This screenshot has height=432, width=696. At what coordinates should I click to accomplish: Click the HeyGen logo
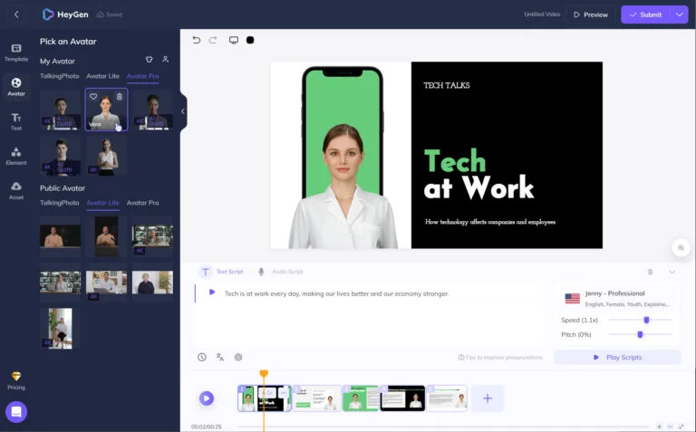tap(65, 14)
